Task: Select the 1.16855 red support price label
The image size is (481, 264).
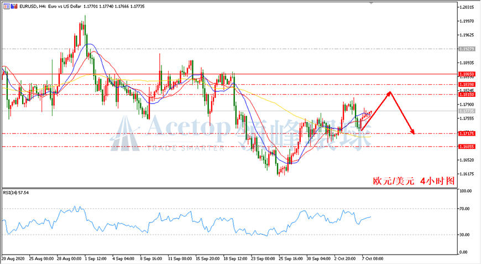Action: click(467, 147)
